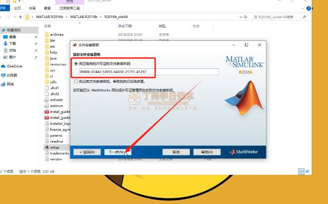The image size is (328, 204).
Task: Switch to large icons view in status bar
Action: (x=308, y=171)
